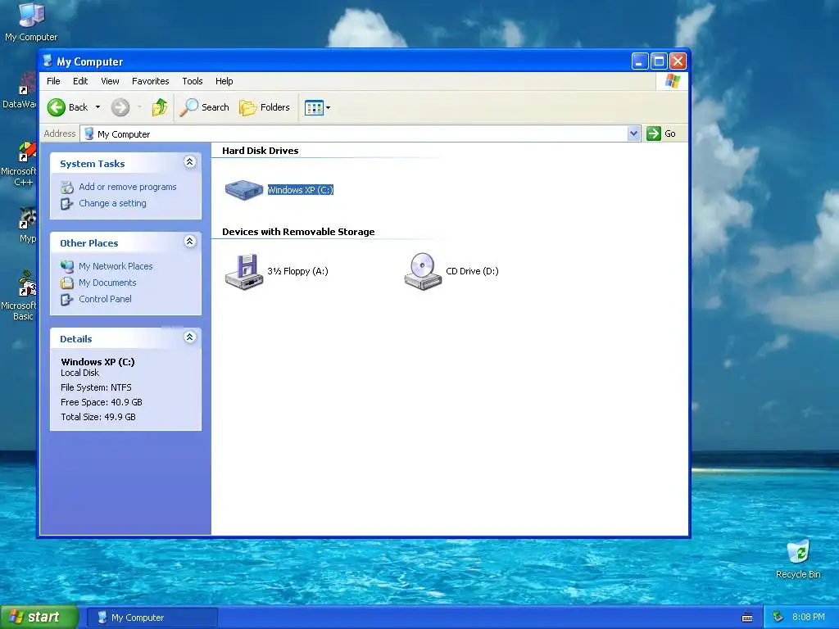Collapse the System Tasks panel
Screen dimensions: 839x629
(189, 162)
